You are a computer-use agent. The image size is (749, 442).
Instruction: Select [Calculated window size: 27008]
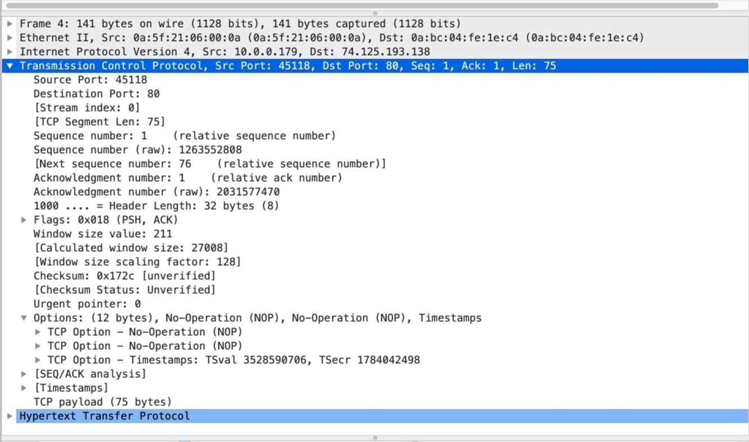[131, 248]
